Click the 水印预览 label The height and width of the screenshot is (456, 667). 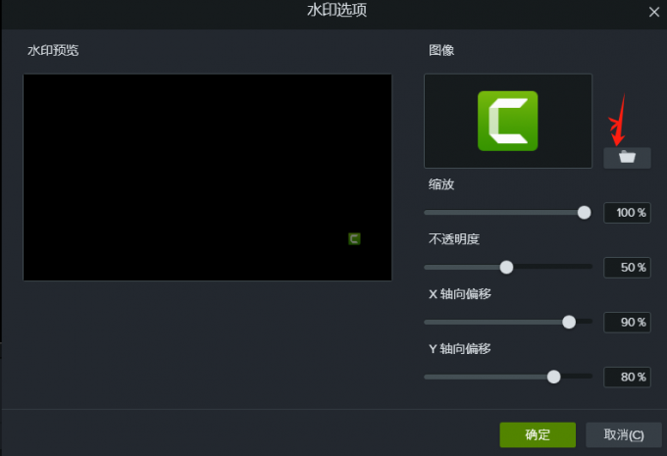click(53, 50)
